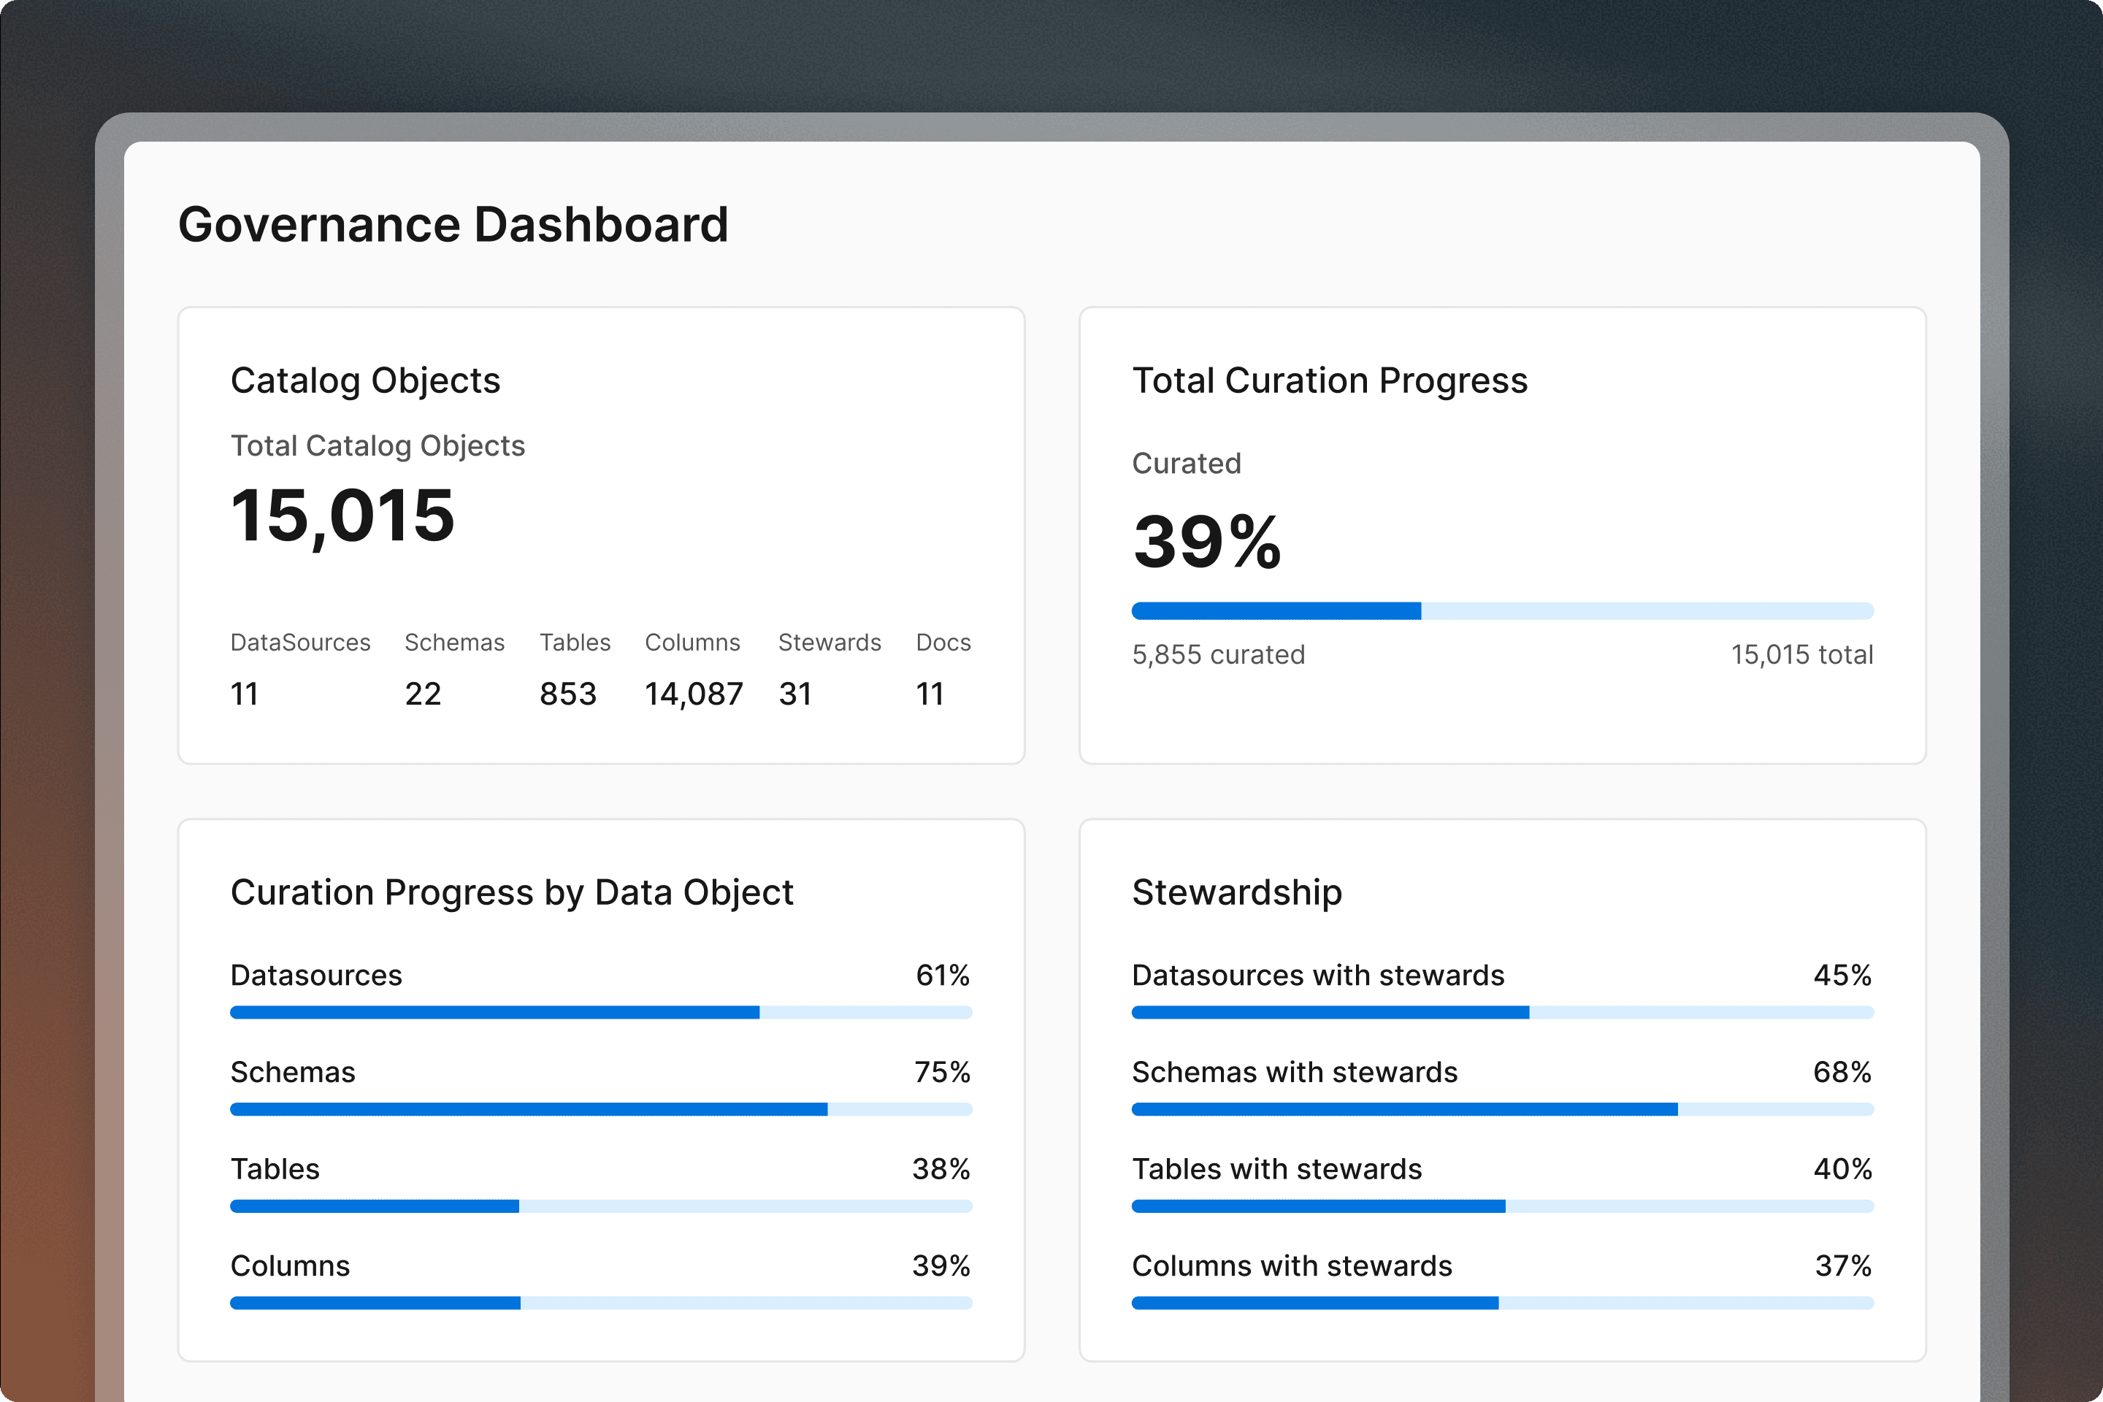The width and height of the screenshot is (2103, 1402).
Task: Select the Catalog Objects card title
Action: pyautogui.click(x=365, y=381)
